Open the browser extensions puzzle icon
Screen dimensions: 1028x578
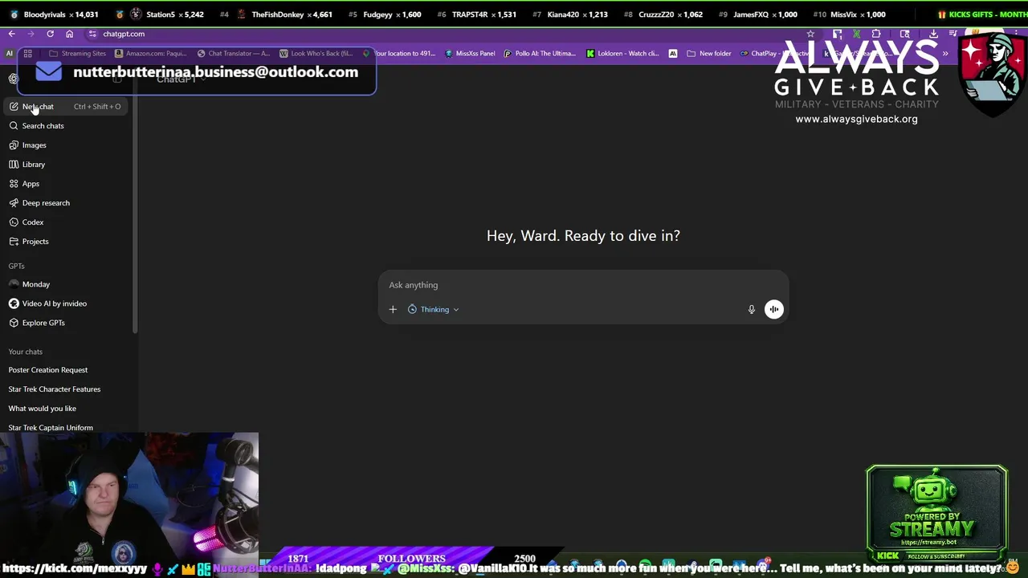pos(876,34)
